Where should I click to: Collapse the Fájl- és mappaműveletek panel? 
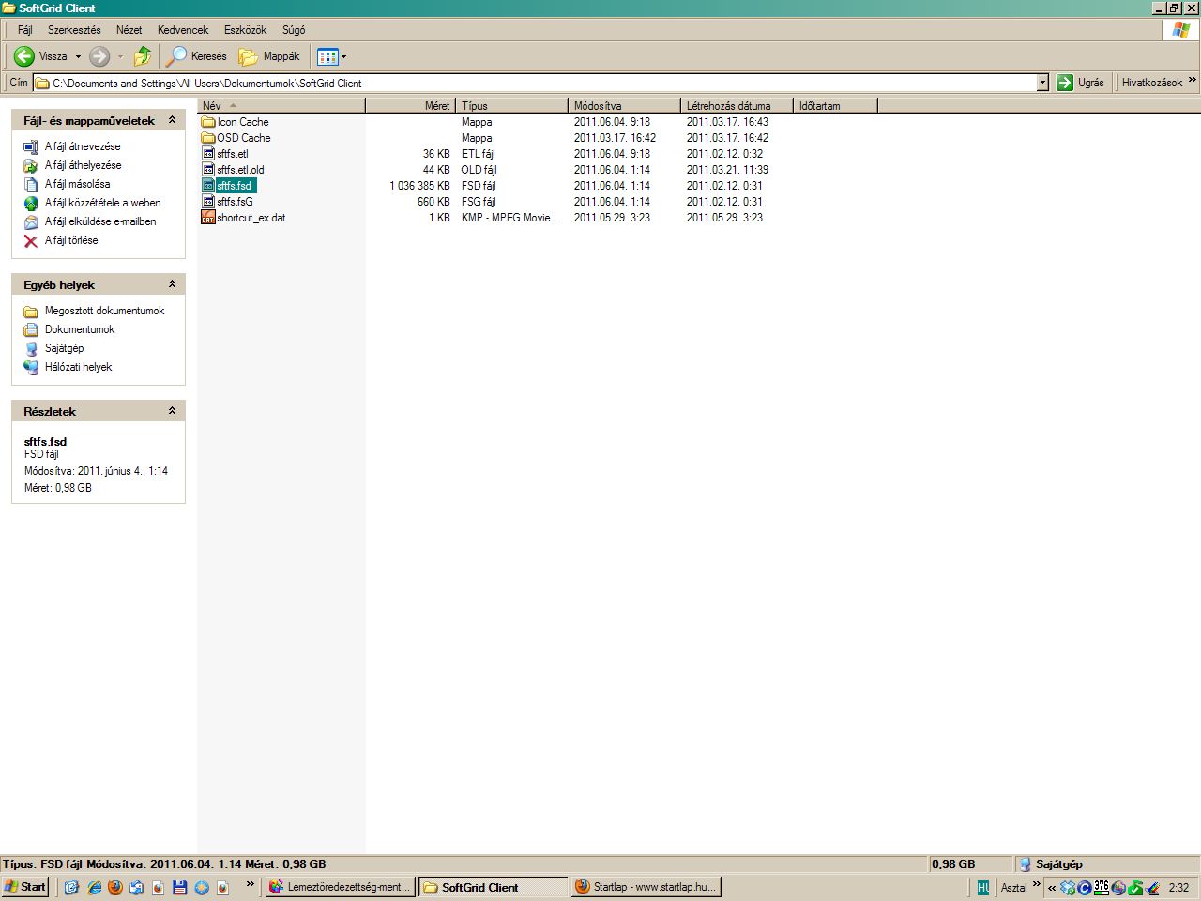click(172, 120)
